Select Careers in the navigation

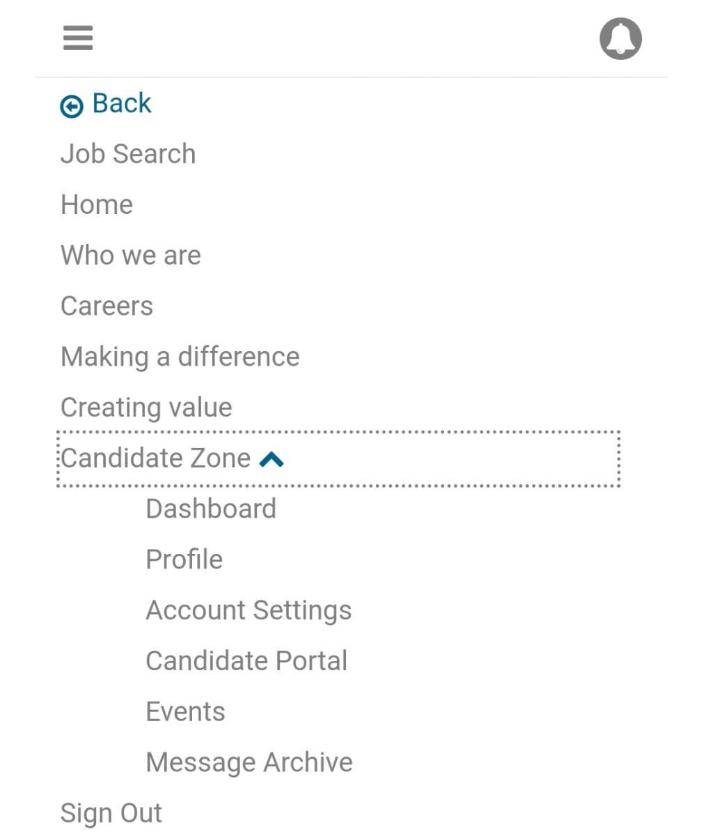point(107,307)
